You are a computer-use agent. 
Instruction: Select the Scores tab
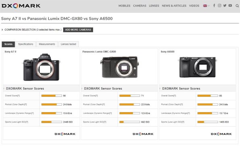tap(8, 44)
